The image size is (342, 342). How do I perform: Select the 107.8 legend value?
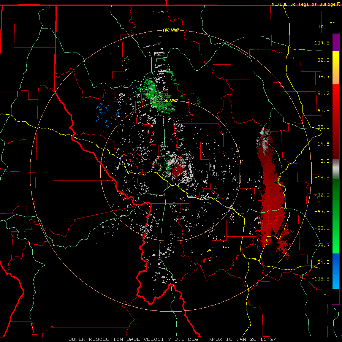tap(322, 43)
